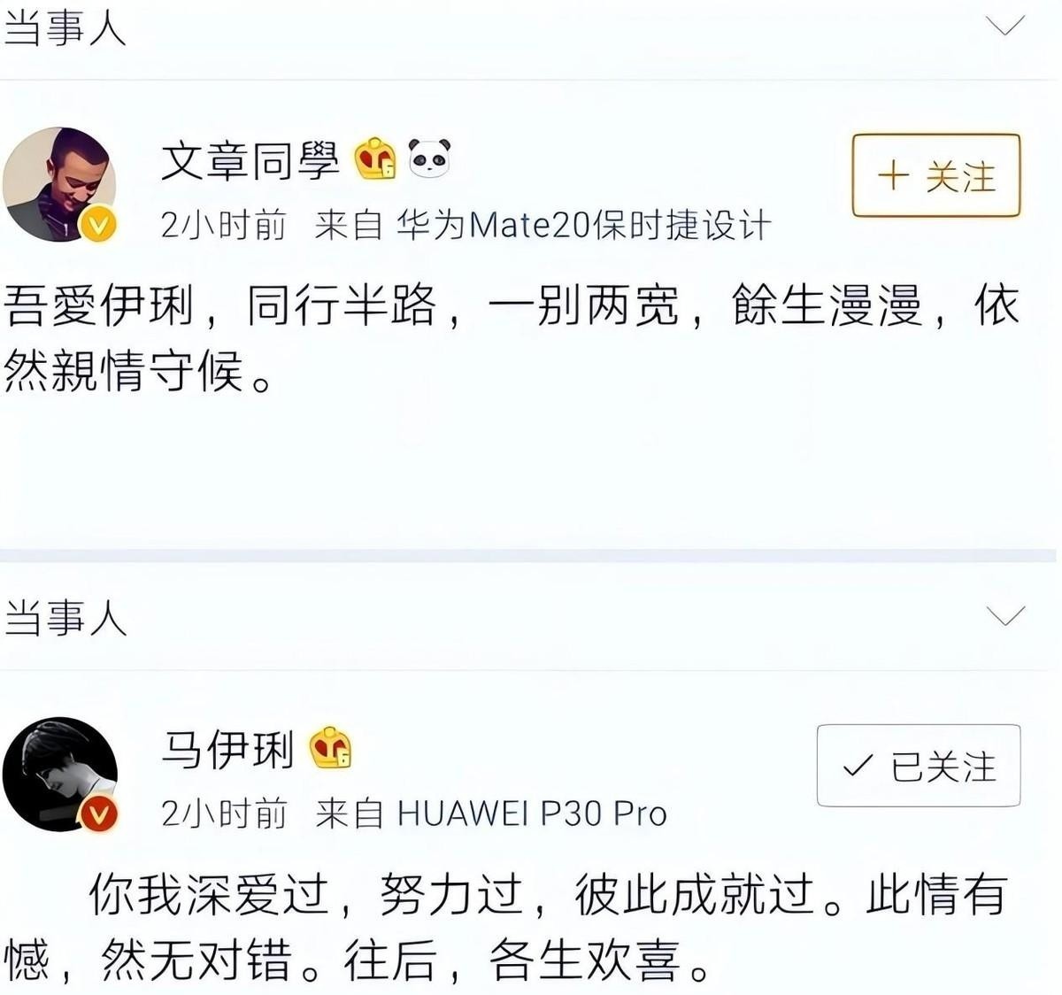The width and height of the screenshot is (1062, 995).
Task: Tap the first 当事人 label
Action: (65, 27)
